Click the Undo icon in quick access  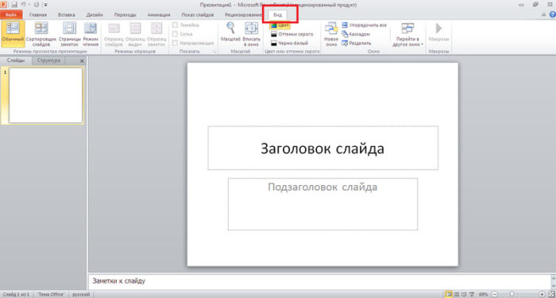pos(23,5)
